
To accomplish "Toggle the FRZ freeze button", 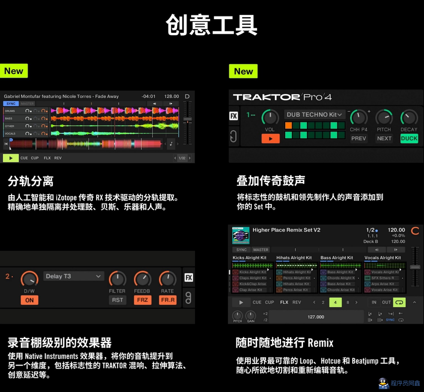I will click(x=142, y=300).
